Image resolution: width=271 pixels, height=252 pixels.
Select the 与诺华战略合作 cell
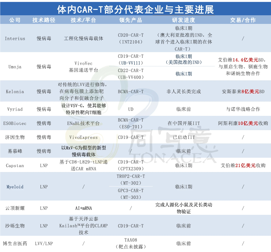[x=243, y=109]
